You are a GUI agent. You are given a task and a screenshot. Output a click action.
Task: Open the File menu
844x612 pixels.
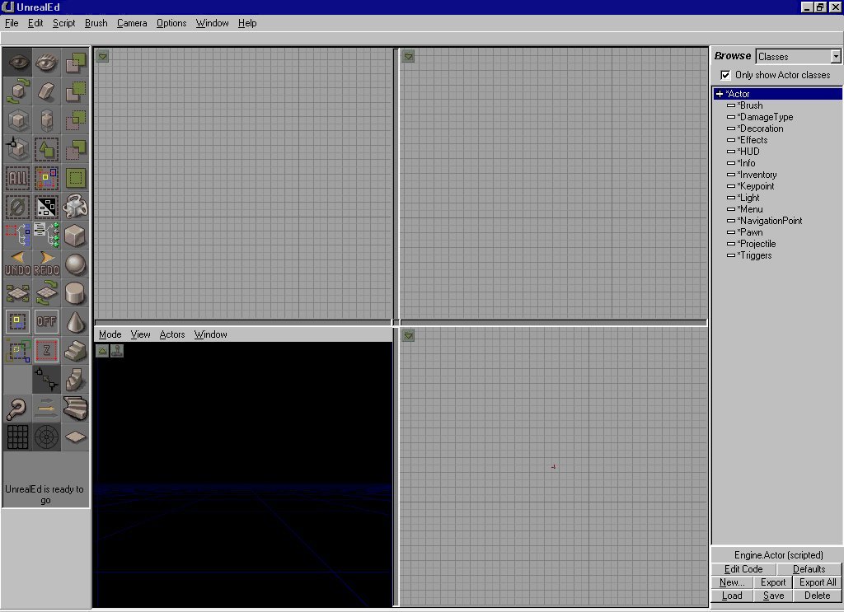pyautogui.click(x=12, y=23)
